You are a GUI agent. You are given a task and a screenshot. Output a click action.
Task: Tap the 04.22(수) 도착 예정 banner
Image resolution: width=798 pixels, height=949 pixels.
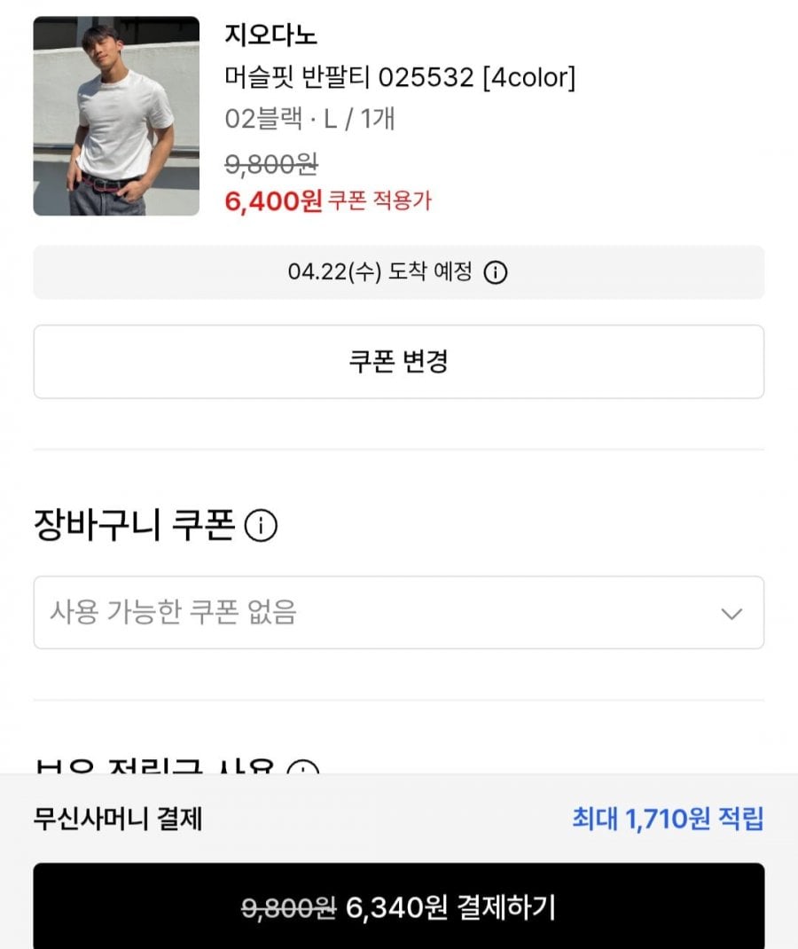click(x=398, y=272)
